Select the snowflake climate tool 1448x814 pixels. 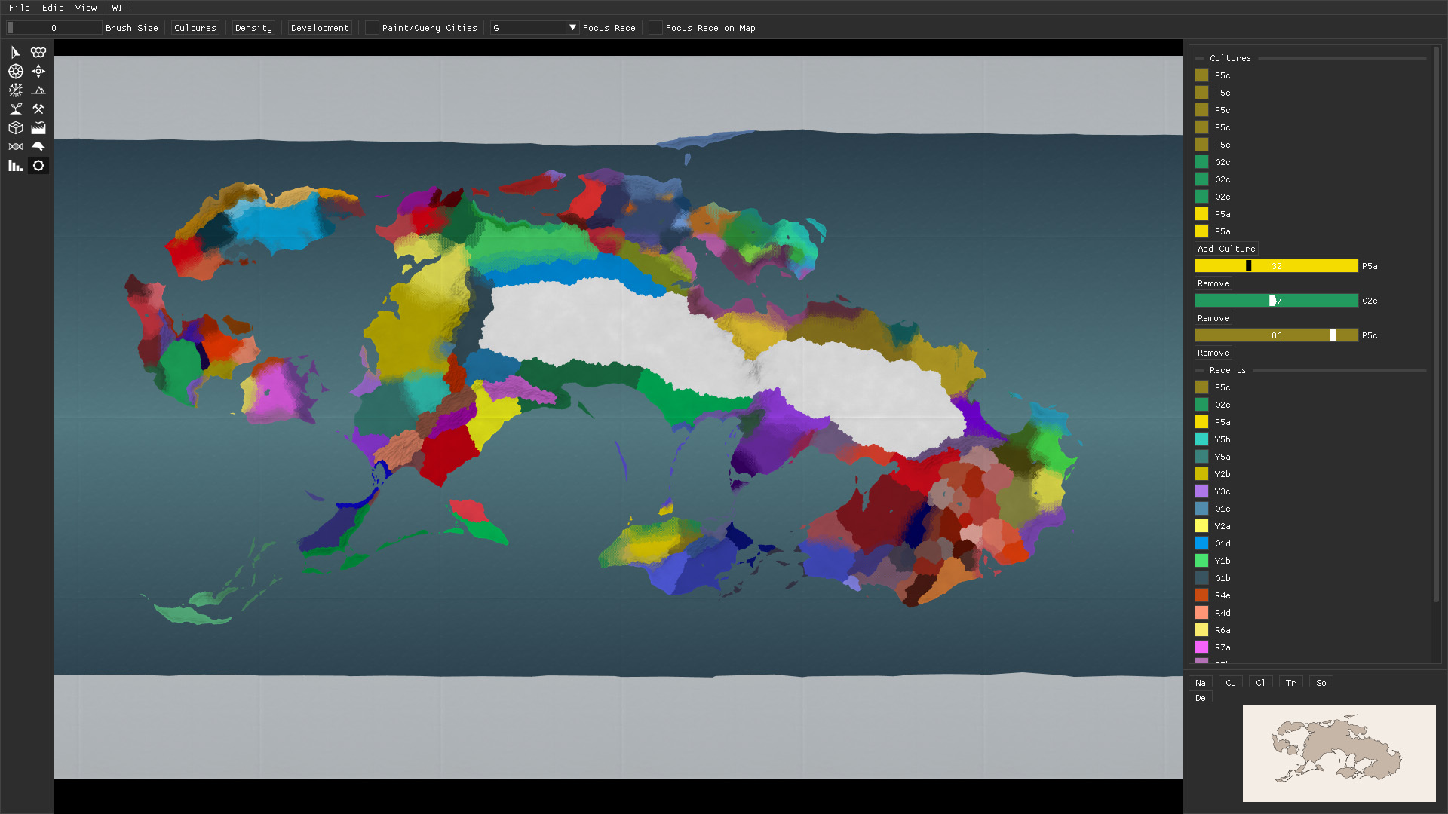point(15,90)
